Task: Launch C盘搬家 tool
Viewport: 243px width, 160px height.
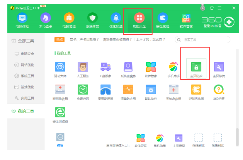Action: point(105,70)
